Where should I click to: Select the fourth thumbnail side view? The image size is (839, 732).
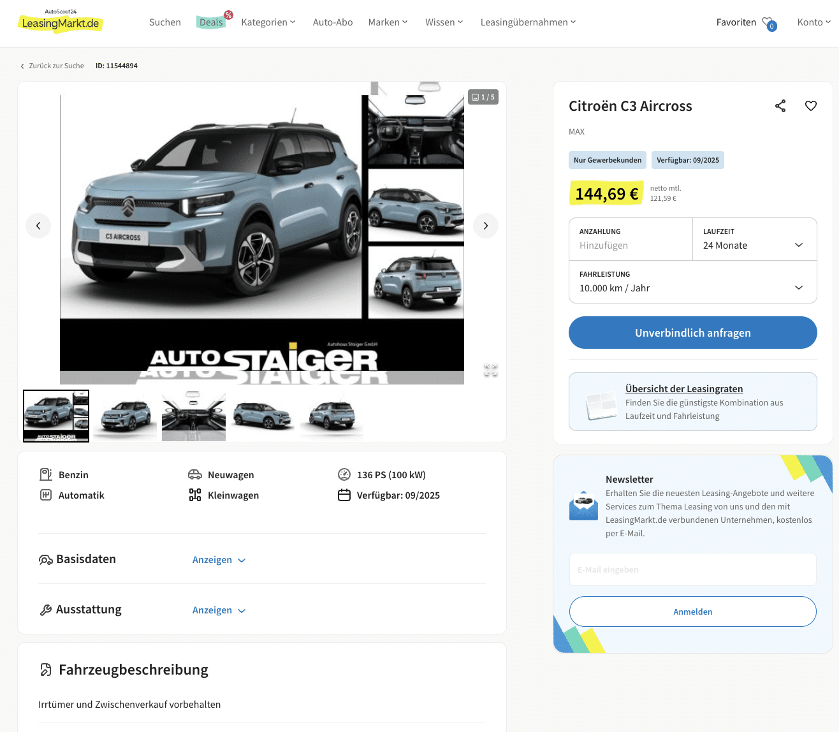point(263,416)
